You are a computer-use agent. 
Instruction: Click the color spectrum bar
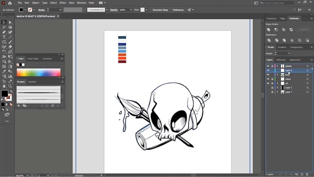click(x=39, y=73)
